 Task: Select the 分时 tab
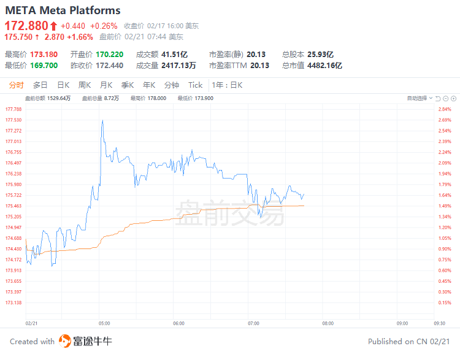click(17, 85)
